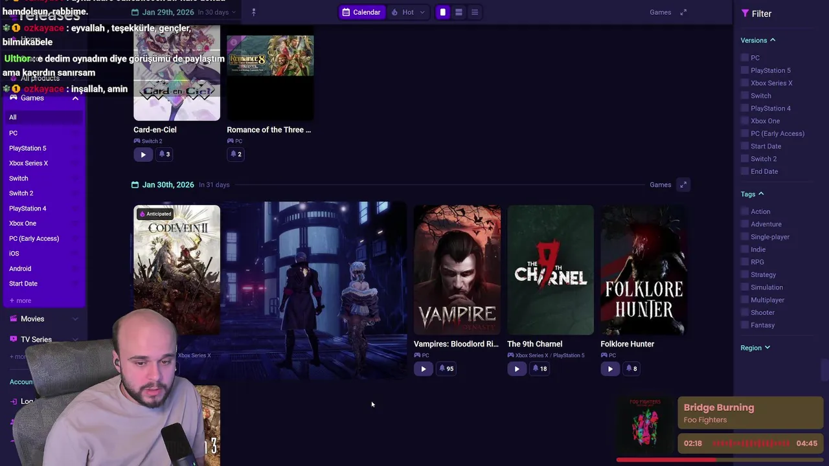This screenshot has width=829, height=466.
Task: Play trailer for Vampires: Bloodlord Rising
Action: point(423,369)
